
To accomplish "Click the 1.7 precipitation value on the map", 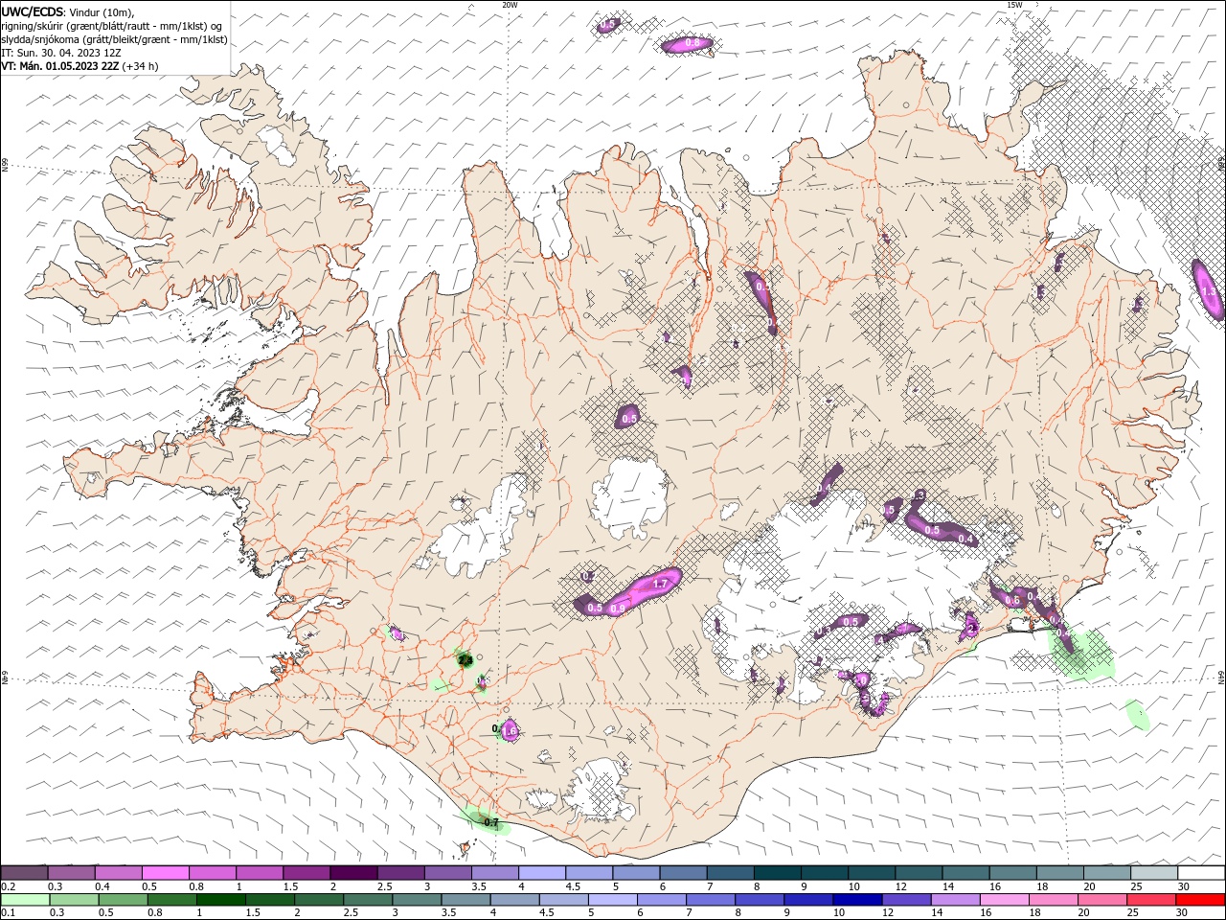I will pos(660,584).
